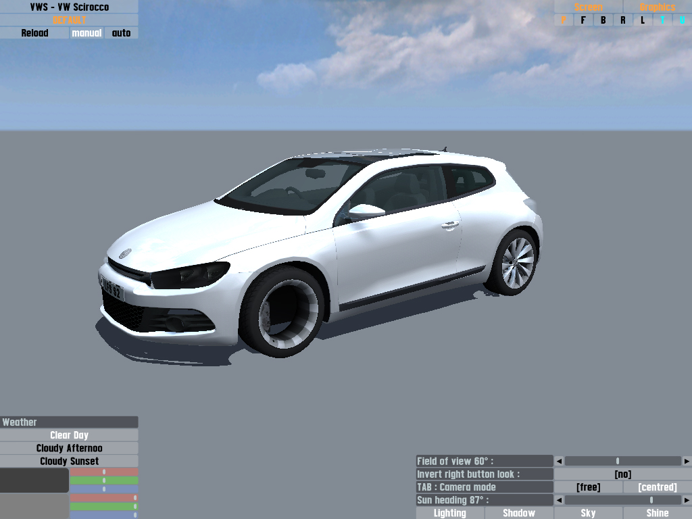Toggle the [no] invert look option

point(622,474)
